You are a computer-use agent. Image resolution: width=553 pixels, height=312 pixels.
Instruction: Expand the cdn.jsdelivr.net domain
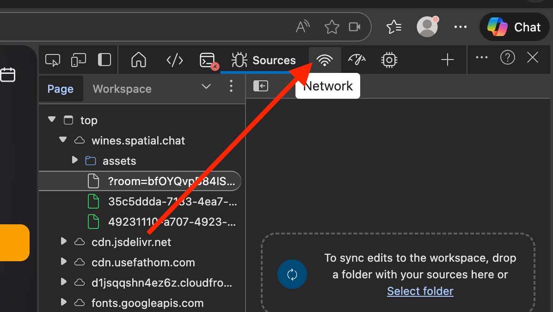point(63,241)
